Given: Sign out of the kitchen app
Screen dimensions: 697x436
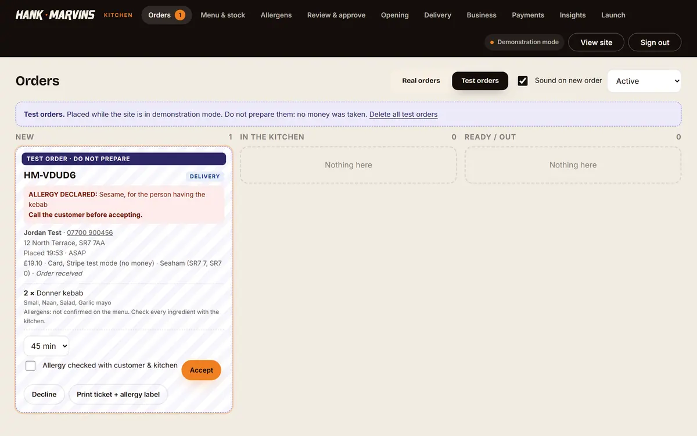Looking at the screenshot, I should point(655,42).
